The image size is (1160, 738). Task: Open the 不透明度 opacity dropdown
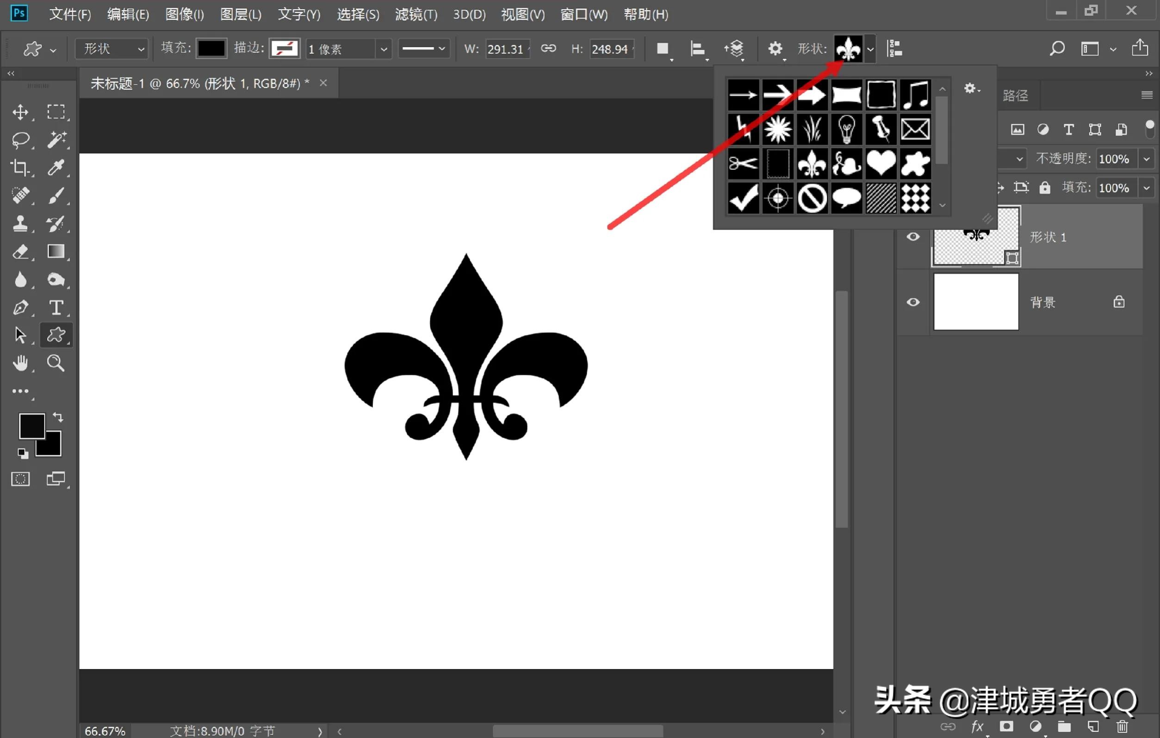click(1147, 159)
